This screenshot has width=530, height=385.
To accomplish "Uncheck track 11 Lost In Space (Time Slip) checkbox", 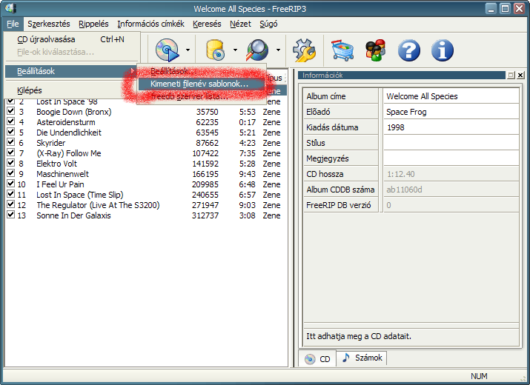I will click(x=11, y=194).
